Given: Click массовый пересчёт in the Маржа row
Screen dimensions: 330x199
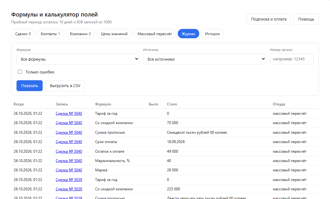Looking at the screenshot, I should point(290,170).
